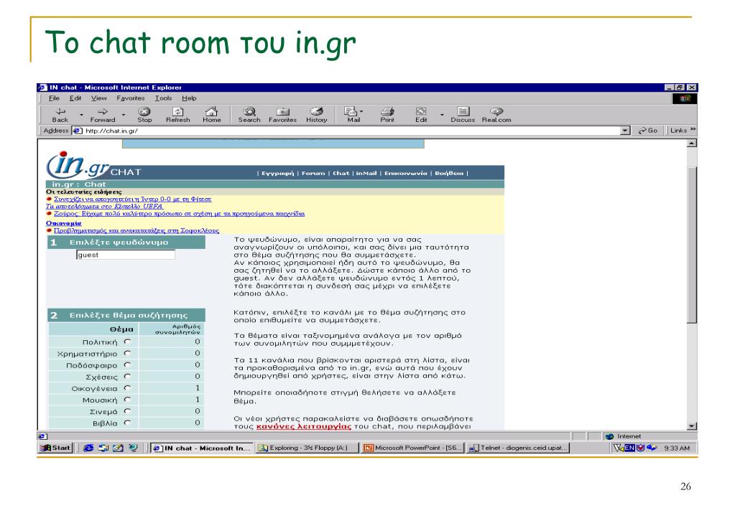Viewport: 735px width, 508px height.
Task: Click the nickname input field containing guest
Action: [x=126, y=255]
